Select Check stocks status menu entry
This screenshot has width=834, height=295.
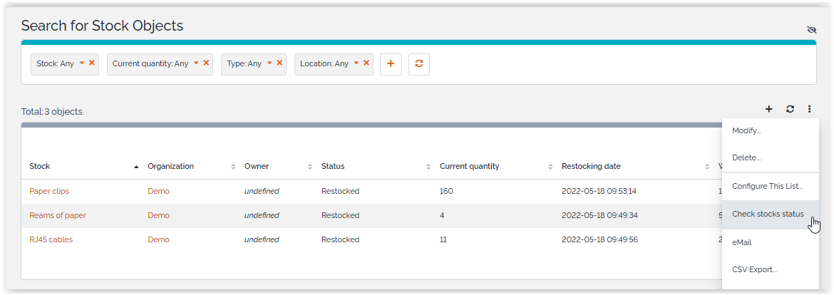pyautogui.click(x=768, y=214)
